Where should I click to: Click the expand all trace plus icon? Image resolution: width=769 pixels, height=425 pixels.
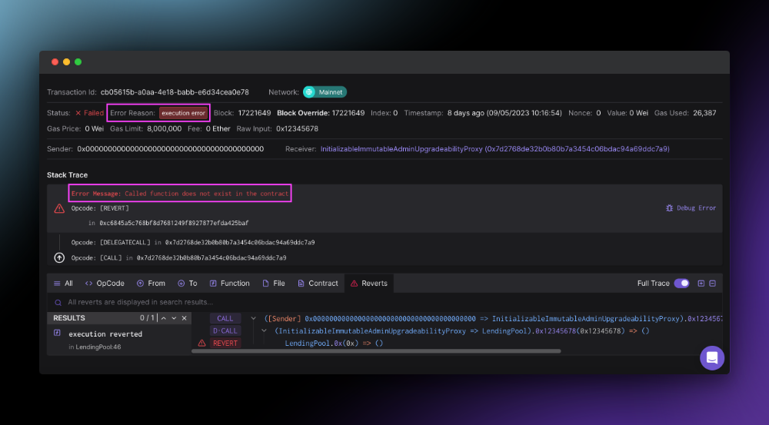(x=701, y=284)
